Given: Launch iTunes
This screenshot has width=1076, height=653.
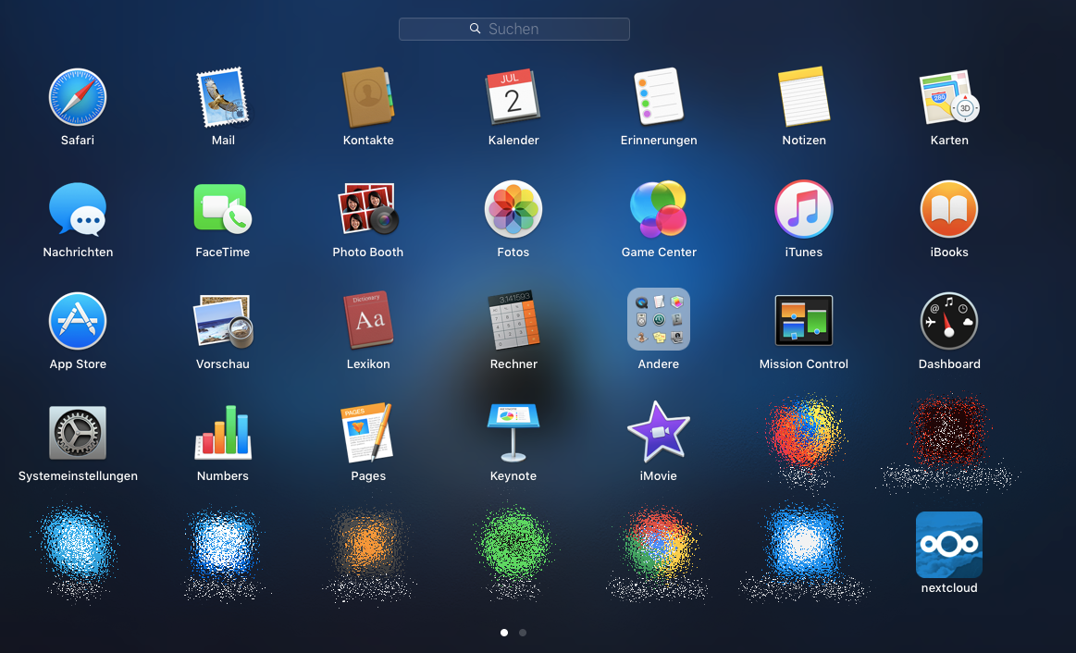Looking at the screenshot, I should (x=804, y=209).
